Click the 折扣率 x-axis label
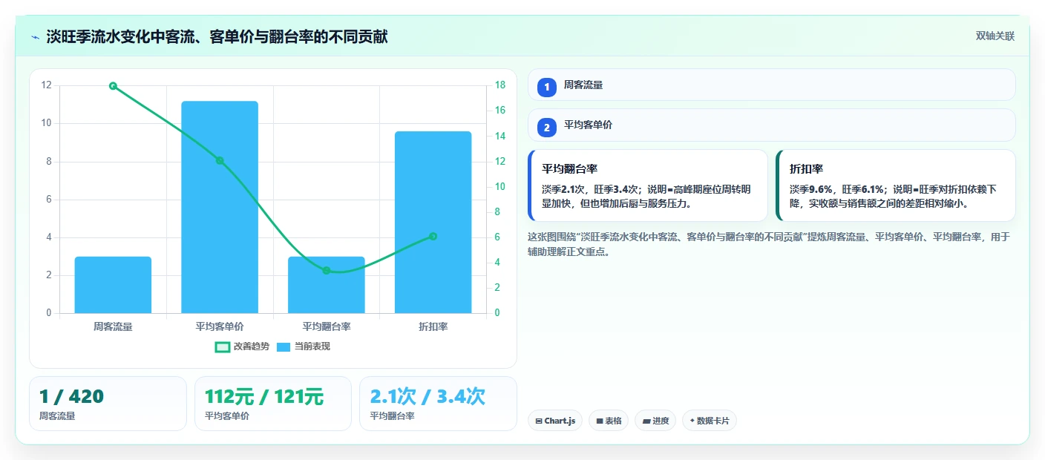Screen dimensions: 1045x460 [x=433, y=326]
